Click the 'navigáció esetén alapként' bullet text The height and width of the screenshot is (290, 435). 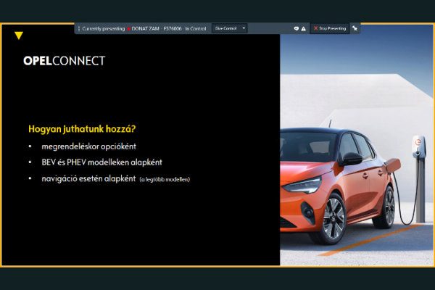(87, 178)
